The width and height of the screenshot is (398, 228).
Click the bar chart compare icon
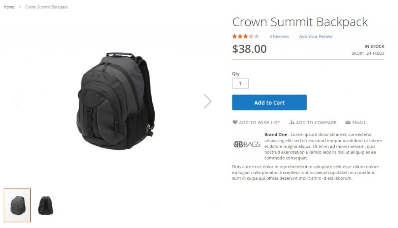(x=292, y=122)
